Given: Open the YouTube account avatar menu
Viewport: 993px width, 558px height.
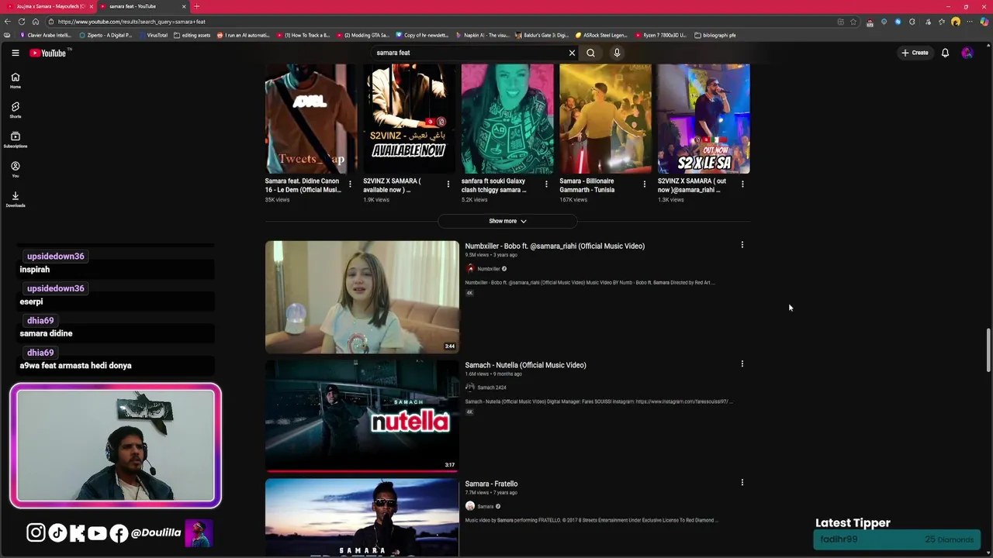Looking at the screenshot, I should 967,53.
